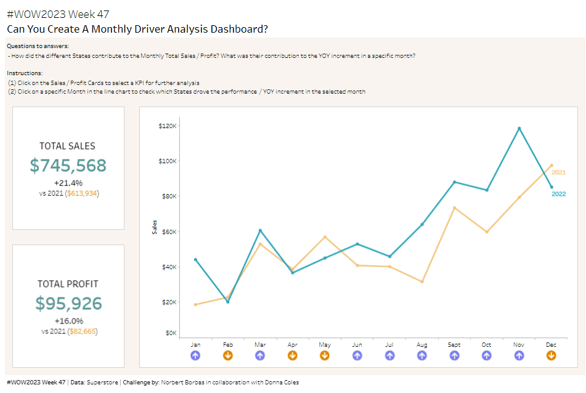Click the 2021 line label
This screenshot has height=393, width=586.
558,172
